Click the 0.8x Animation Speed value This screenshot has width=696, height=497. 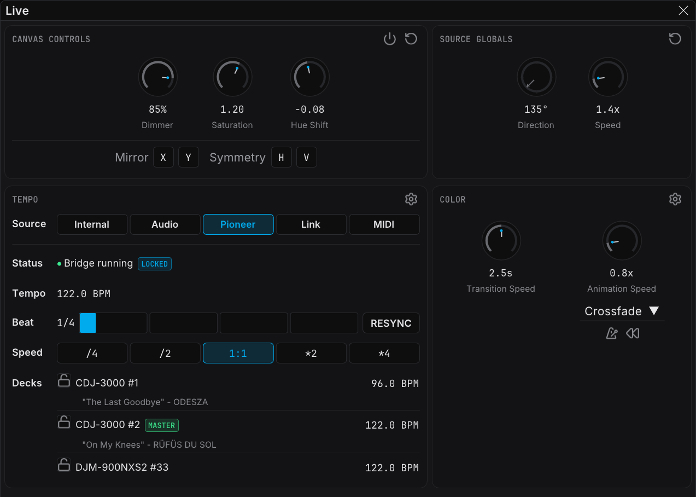pos(622,273)
